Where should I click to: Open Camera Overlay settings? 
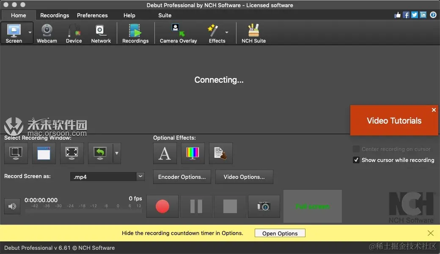[178, 33]
